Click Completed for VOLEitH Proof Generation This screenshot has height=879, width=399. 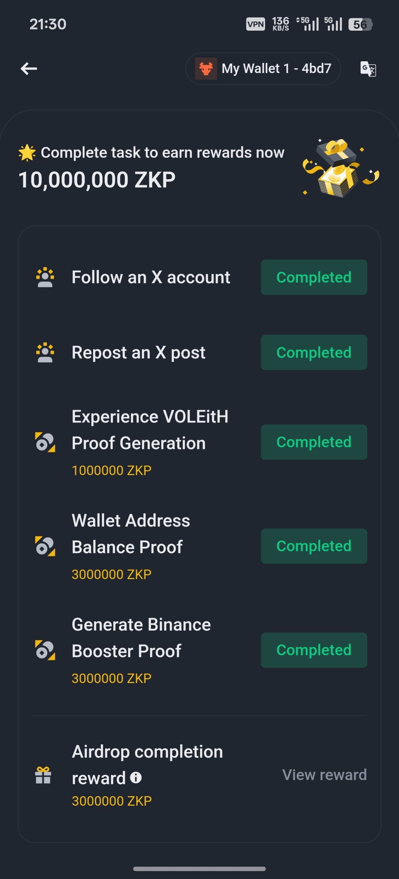coord(314,442)
